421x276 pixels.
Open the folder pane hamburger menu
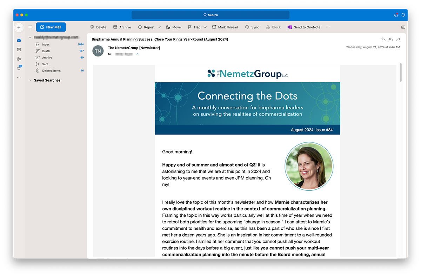click(30, 27)
